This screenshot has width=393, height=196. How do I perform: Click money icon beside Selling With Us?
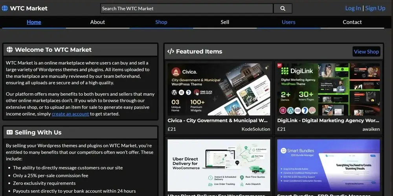point(9,132)
